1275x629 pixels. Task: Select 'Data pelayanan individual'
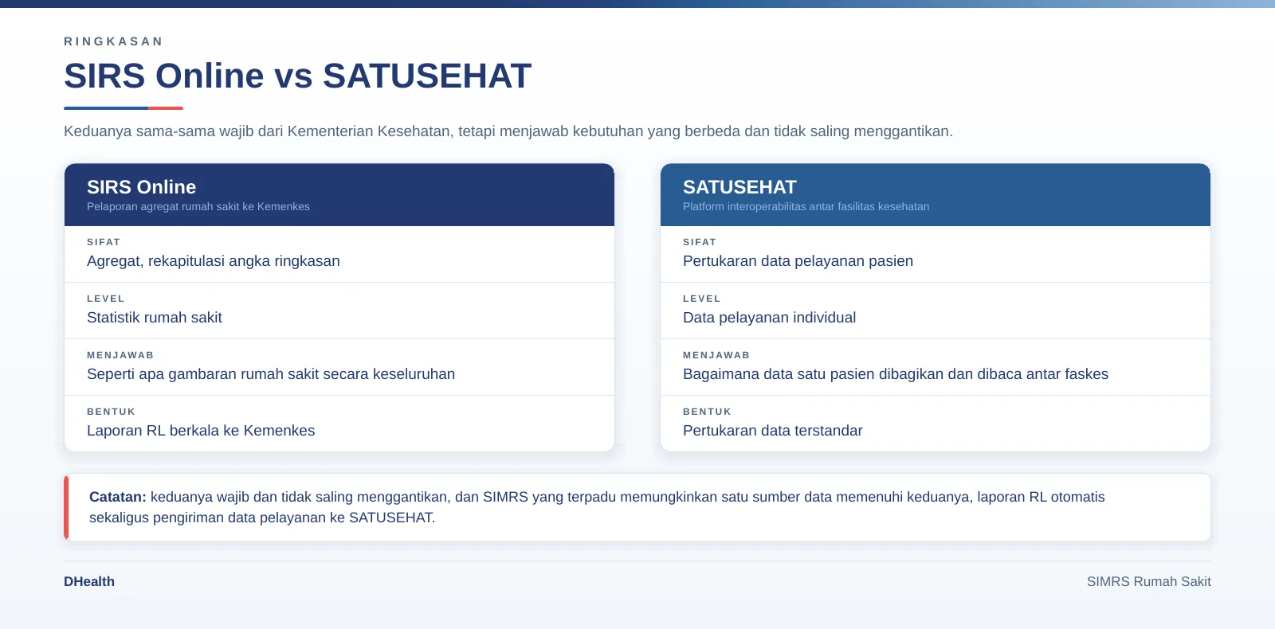pos(769,318)
